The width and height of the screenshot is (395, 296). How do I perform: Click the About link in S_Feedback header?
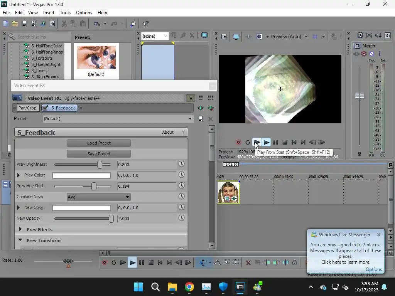[168, 132]
